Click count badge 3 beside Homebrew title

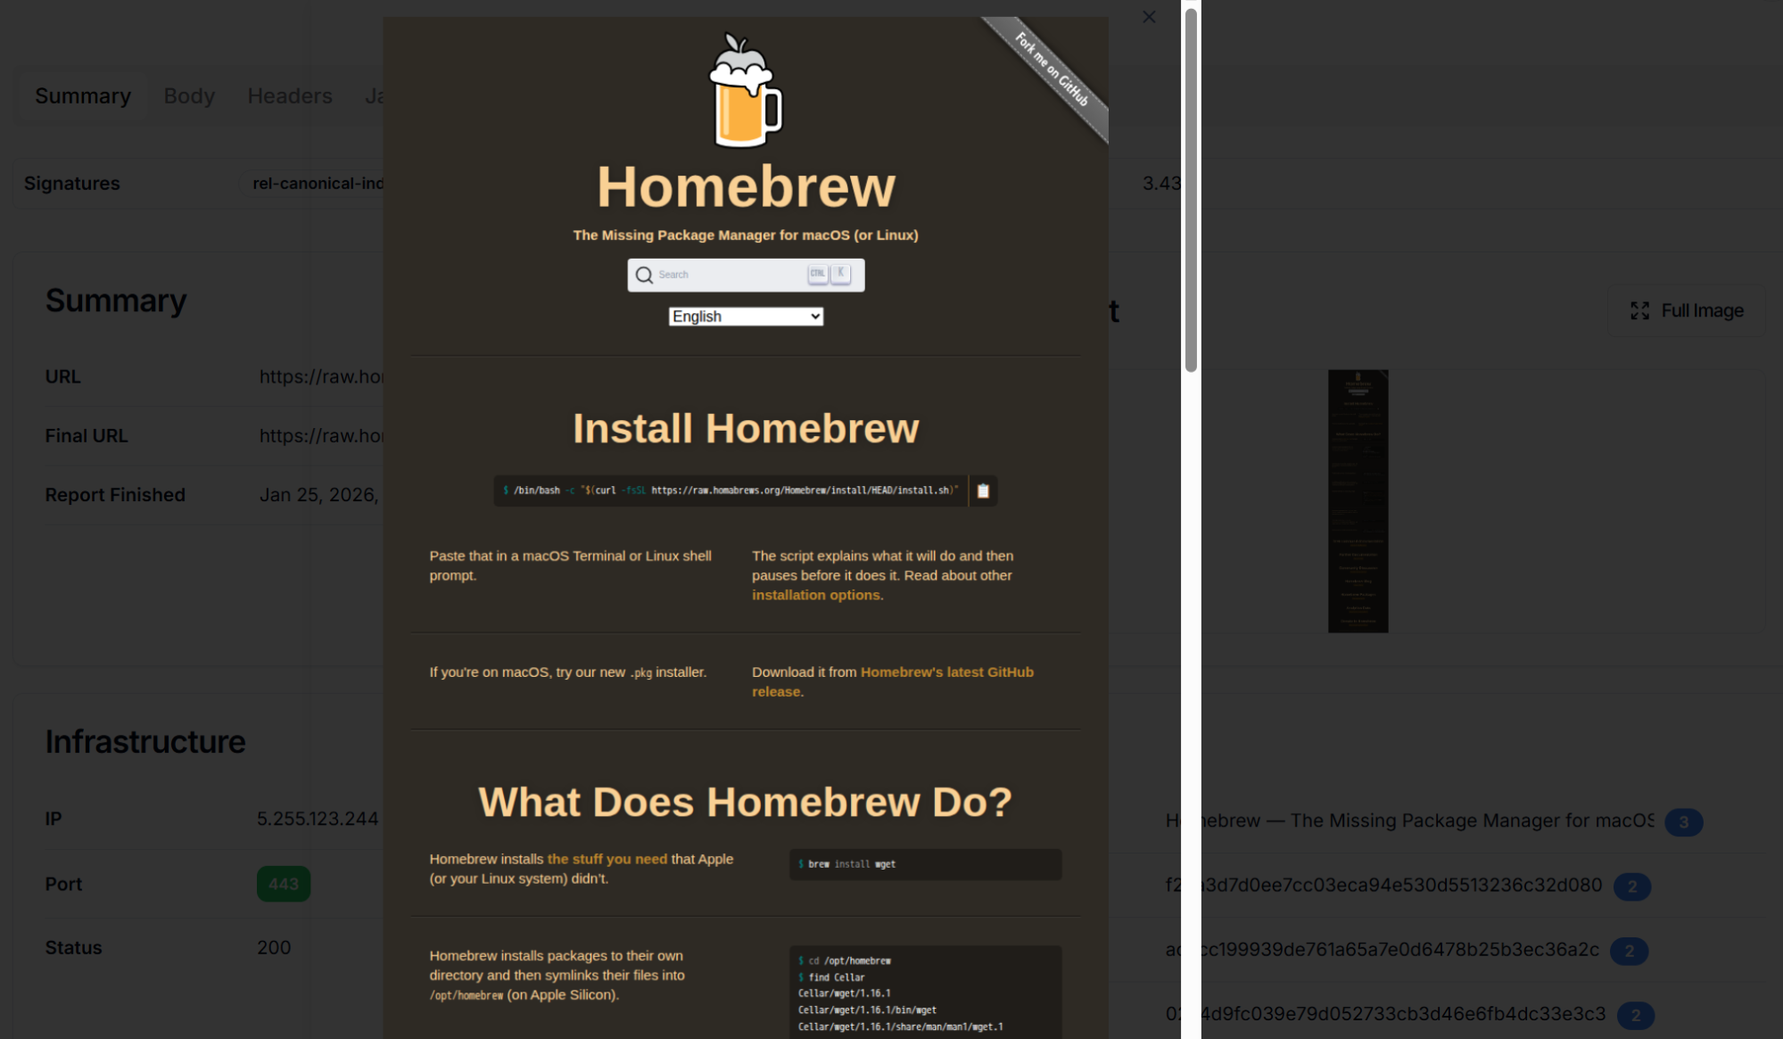click(1683, 822)
